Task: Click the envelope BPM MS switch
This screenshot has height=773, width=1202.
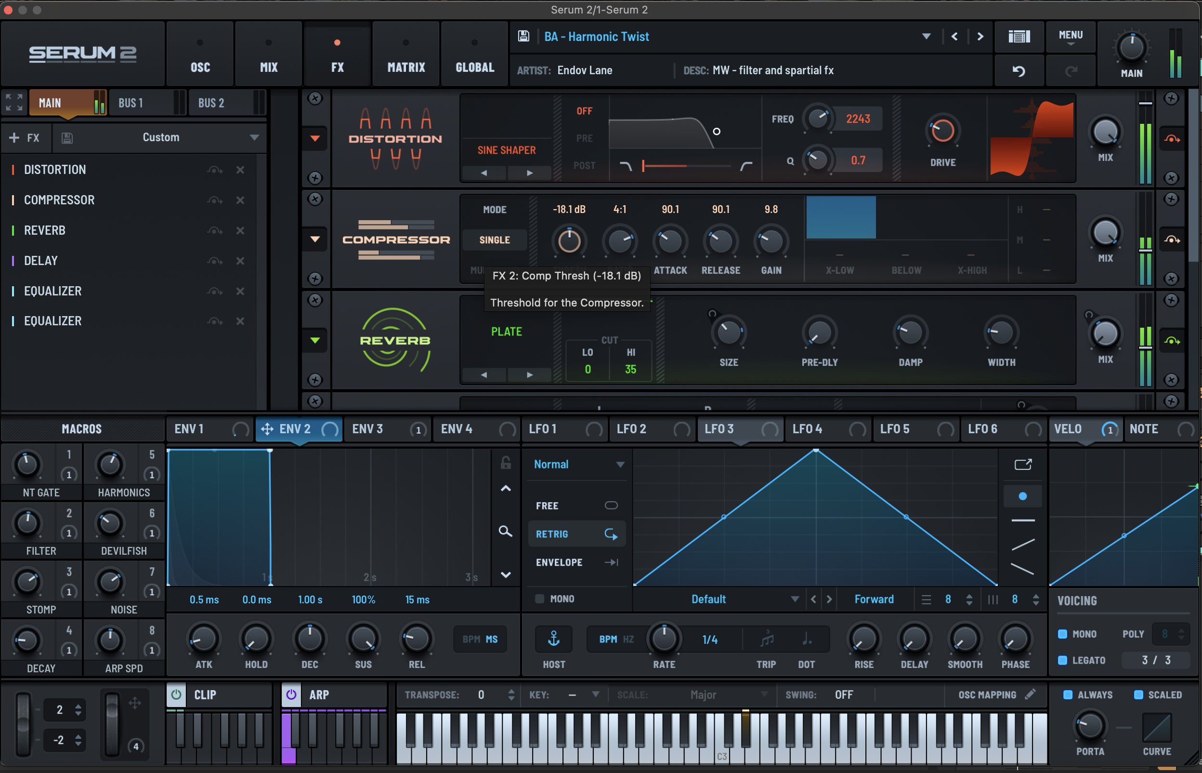Action: (x=480, y=639)
